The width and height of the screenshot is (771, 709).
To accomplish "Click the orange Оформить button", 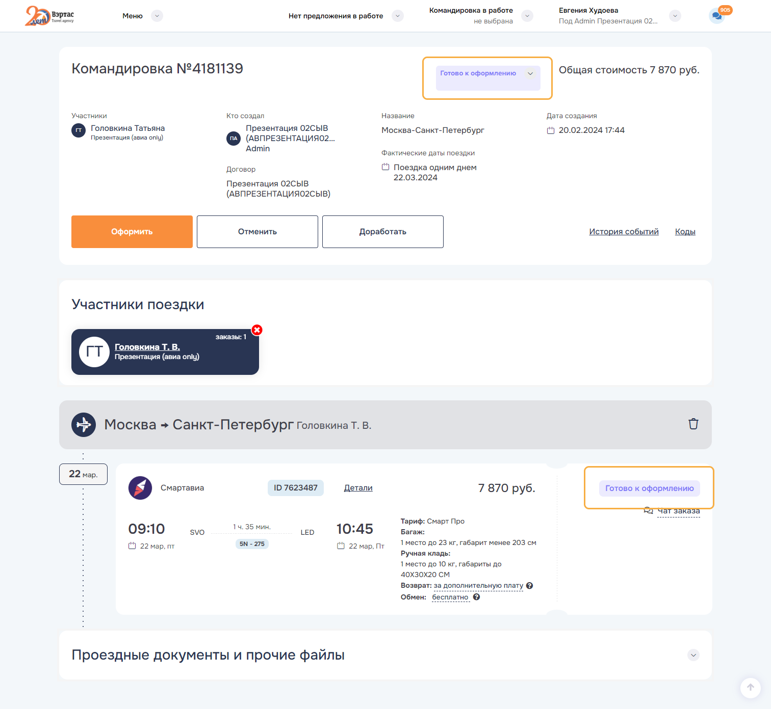I will click(132, 232).
